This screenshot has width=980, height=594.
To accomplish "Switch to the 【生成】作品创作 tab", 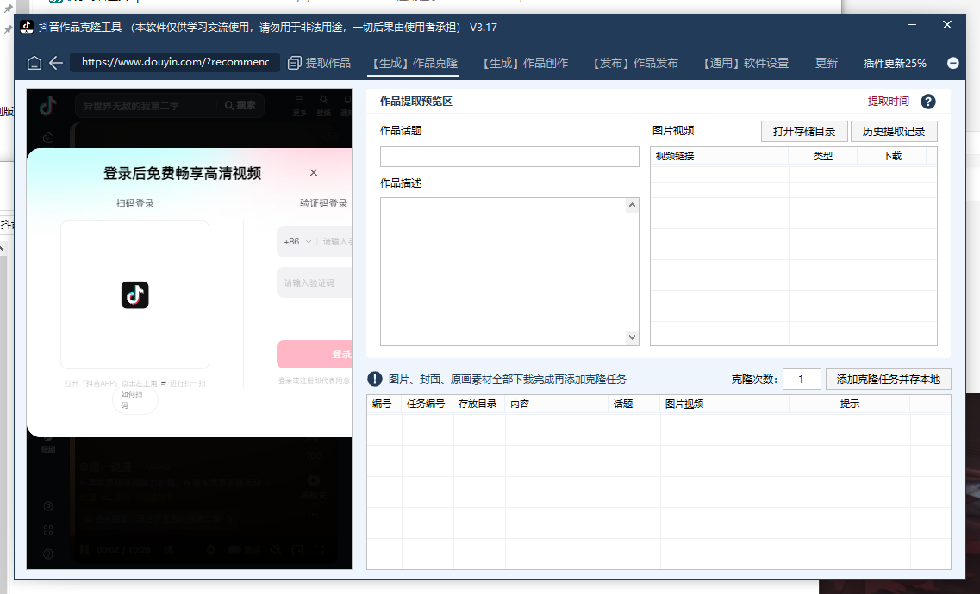I will (525, 63).
